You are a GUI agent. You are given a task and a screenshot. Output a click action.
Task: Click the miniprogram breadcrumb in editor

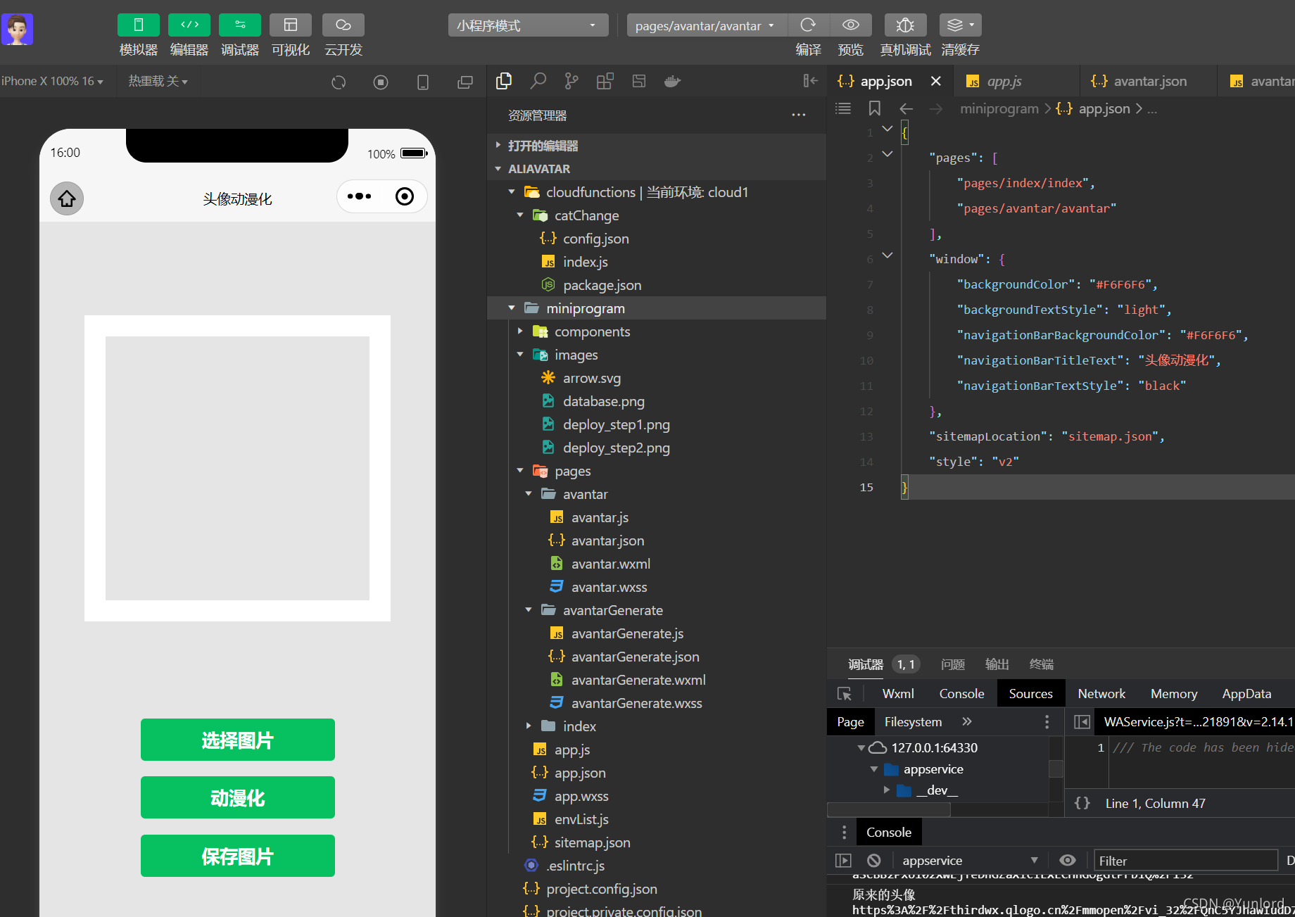click(999, 108)
